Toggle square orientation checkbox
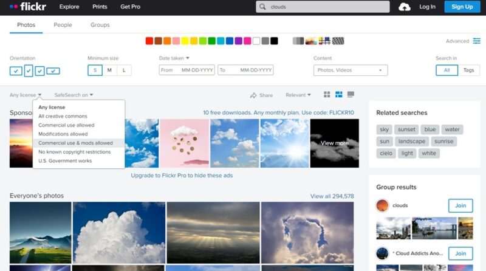 pos(39,71)
